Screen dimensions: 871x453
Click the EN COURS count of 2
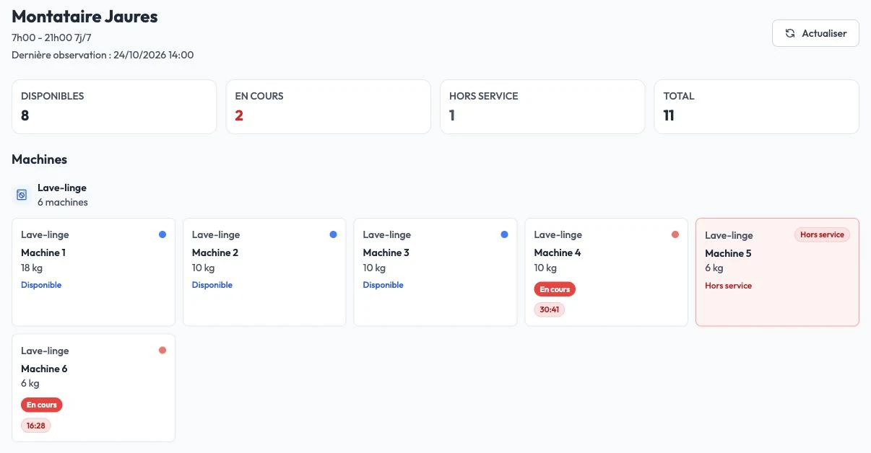pyautogui.click(x=239, y=115)
